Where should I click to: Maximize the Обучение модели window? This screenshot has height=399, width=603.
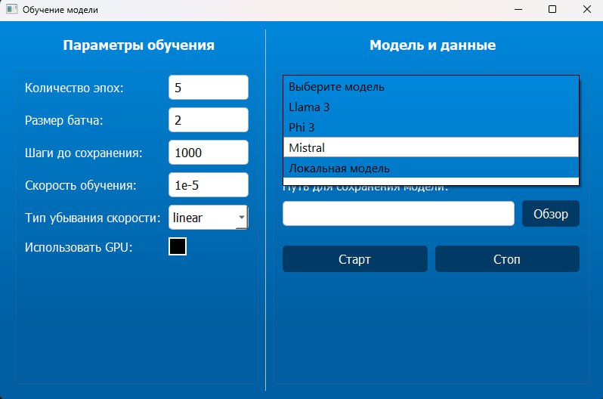[552, 10]
